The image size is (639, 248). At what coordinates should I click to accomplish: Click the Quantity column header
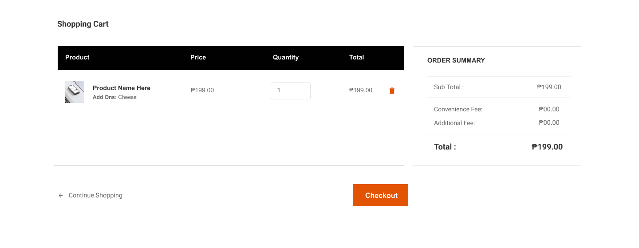(286, 58)
